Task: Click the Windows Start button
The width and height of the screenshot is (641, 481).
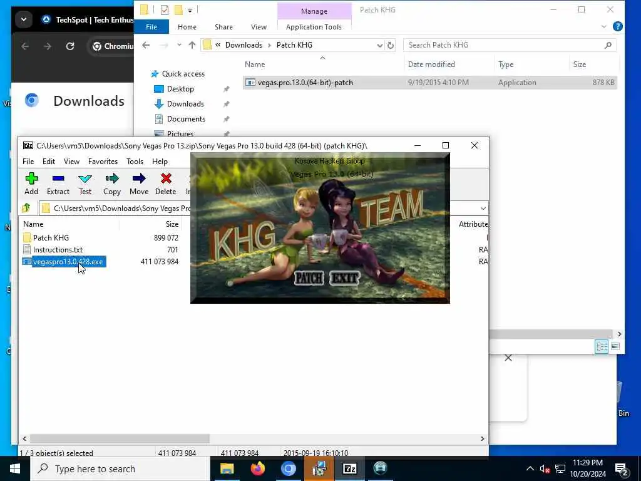Action: (x=15, y=468)
